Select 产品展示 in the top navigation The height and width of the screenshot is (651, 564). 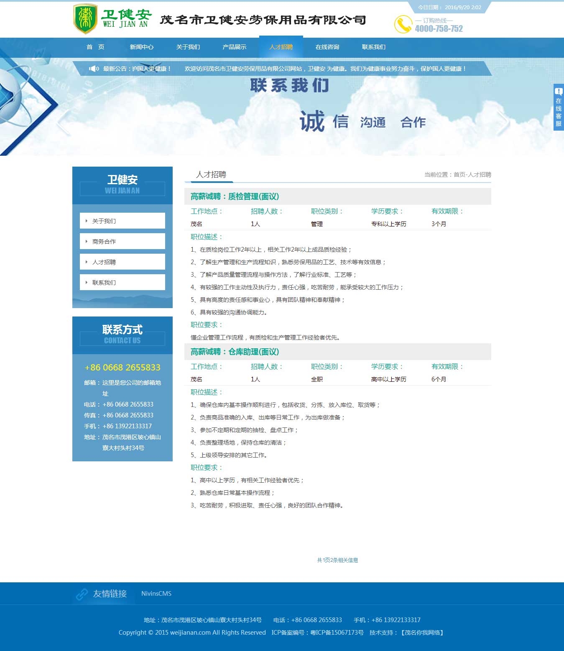[x=234, y=47]
